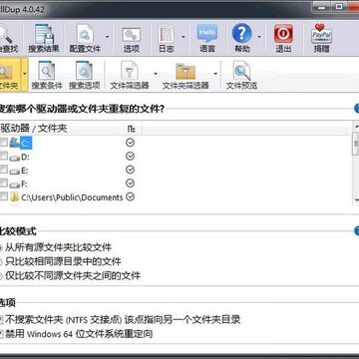Expand dropdown arrow next to 日志
The width and height of the screenshot is (359, 359).
pyautogui.click(x=183, y=37)
